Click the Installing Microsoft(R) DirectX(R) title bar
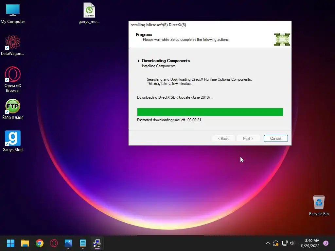 (210, 25)
